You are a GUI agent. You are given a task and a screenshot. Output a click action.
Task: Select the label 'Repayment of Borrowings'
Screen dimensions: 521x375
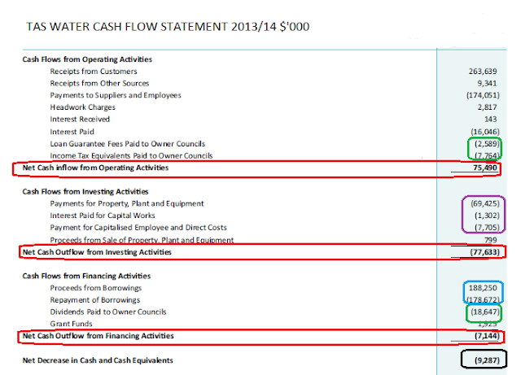tap(95, 300)
